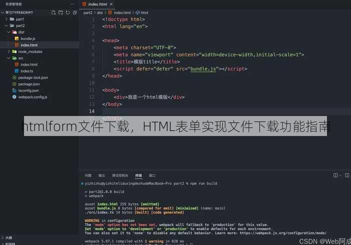Image resolution: width=351 pixels, height=245 pixels.
Task: Open the explorer more actions ellipsis
Action: pyautogui.click(x=72, y=4)
